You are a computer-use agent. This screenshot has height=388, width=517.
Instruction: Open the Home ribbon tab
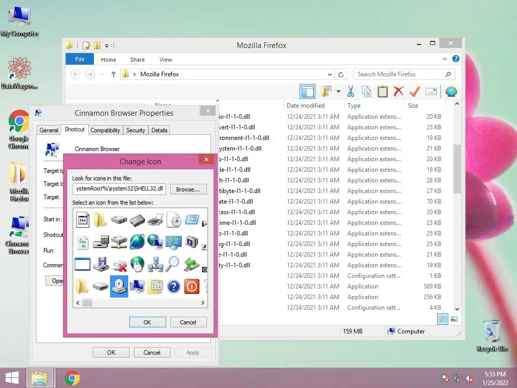point(109,60)
